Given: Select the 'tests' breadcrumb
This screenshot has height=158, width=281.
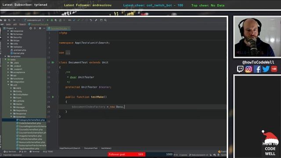Looking at the screenshot, I should [x=8, y=24].
